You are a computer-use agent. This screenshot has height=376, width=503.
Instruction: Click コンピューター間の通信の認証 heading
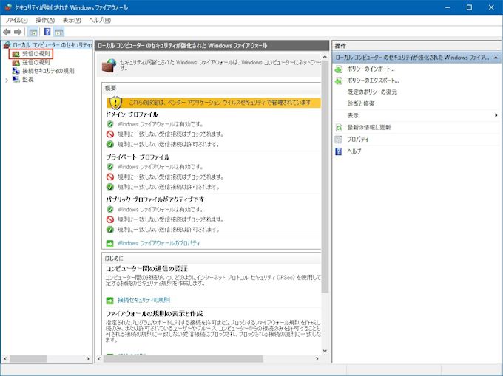146,268
